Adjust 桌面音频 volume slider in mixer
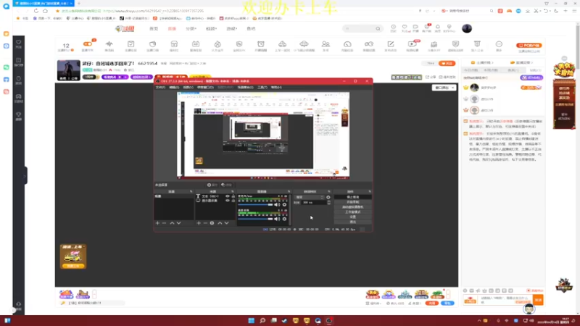The image size is (580, 326). click(256, 219)
